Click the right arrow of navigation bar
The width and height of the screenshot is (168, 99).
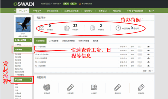153,10
